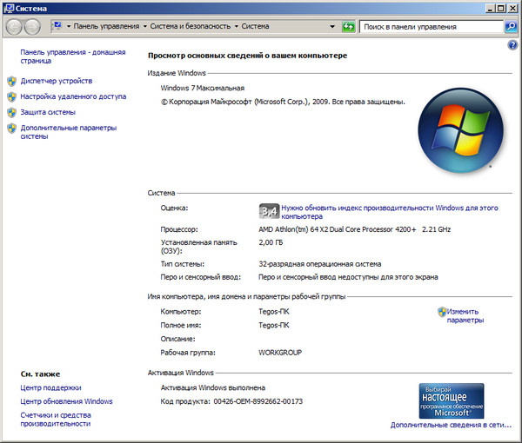Click Windows 7 Максимальная edition text

click(203, 88)
